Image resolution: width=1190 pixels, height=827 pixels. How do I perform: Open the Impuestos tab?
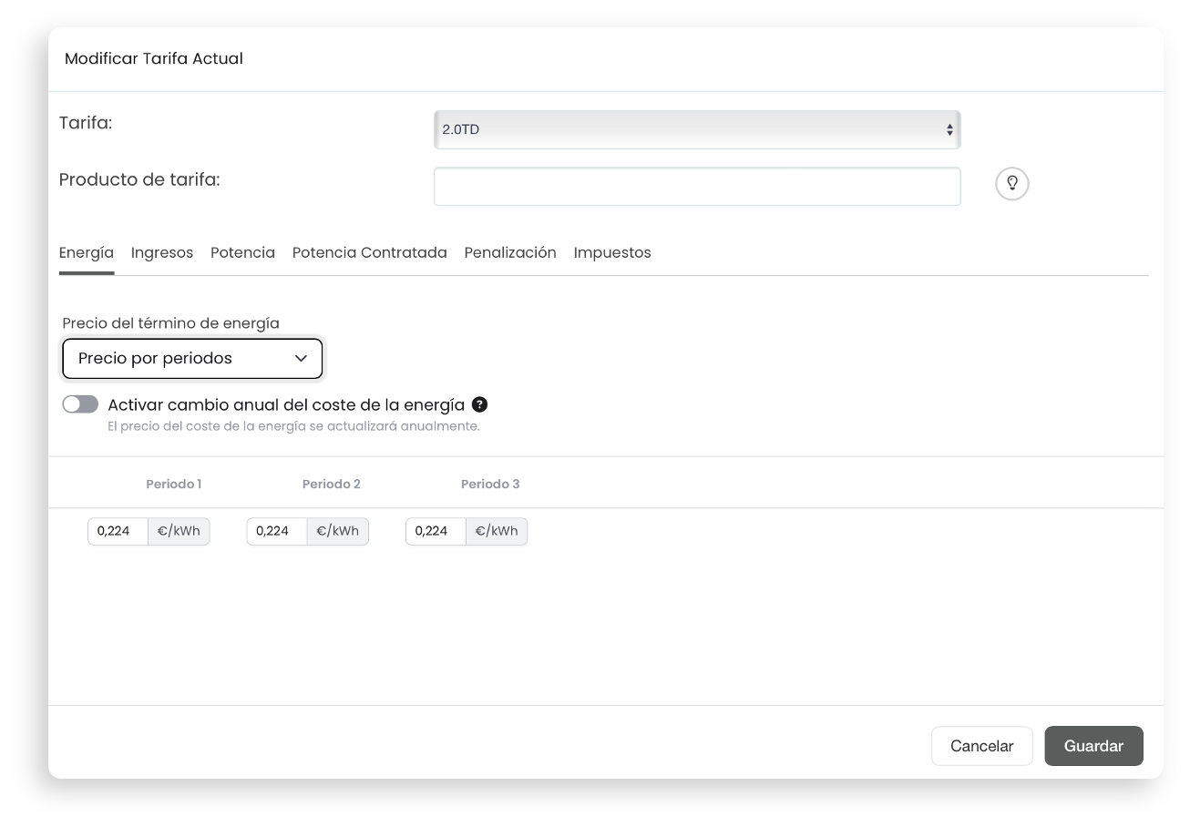612,252
